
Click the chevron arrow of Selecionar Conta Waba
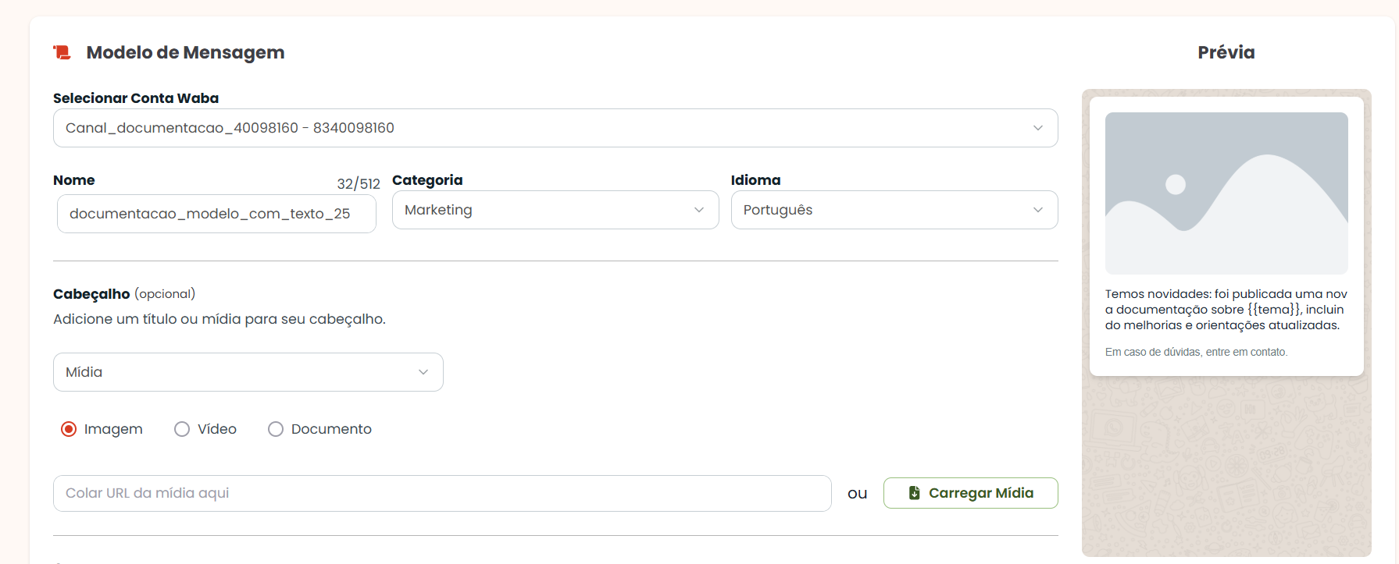(x=1037, y=128)
